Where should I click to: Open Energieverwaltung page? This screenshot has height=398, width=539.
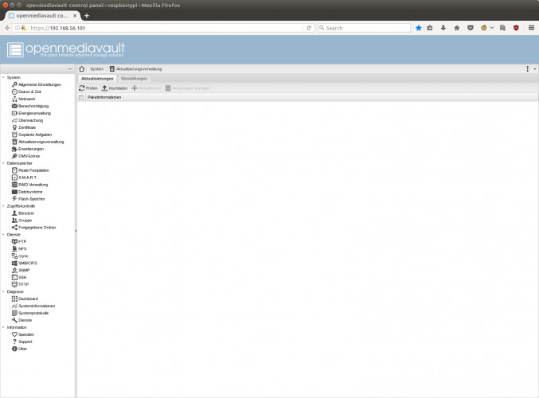point(31,113)
